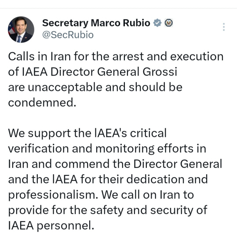Click "Iran and commend the Director General"
This screenshot has height=237, width=237.
[115, 164]
